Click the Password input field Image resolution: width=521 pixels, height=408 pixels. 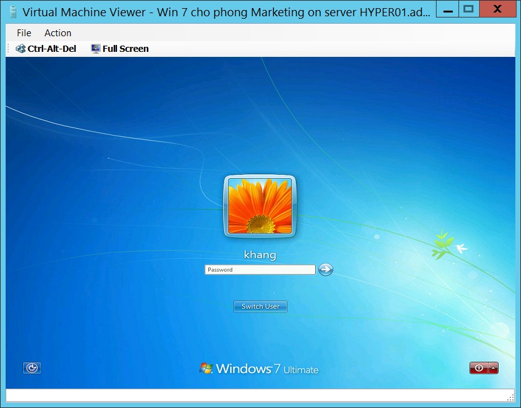[x=260, y=269]
